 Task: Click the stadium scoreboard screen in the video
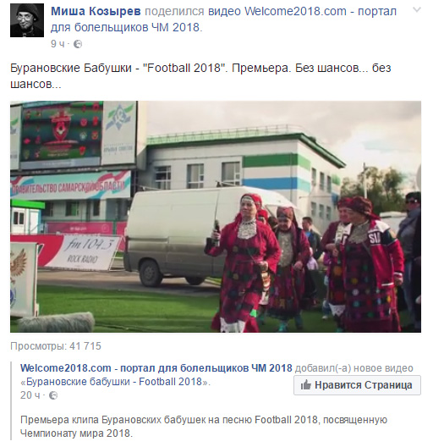coord(61,134)
